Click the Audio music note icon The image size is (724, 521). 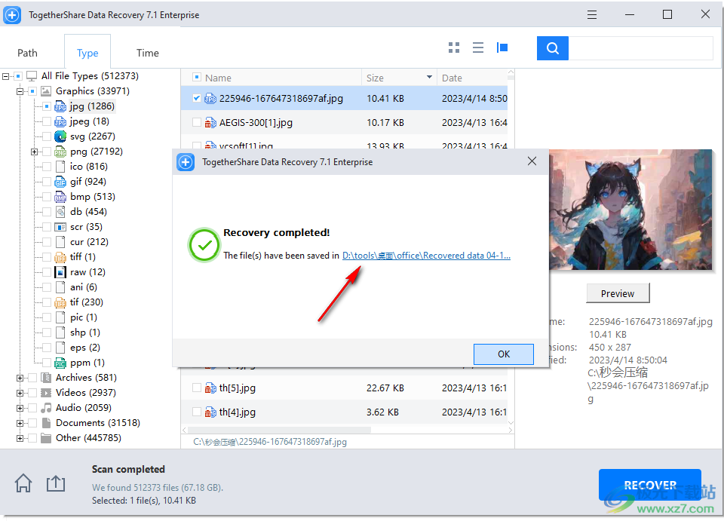(x=46, y=408)
